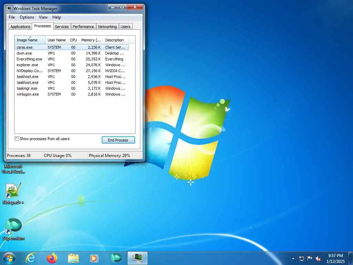
Task: Switch to the Applications tab
Action: 20,27
